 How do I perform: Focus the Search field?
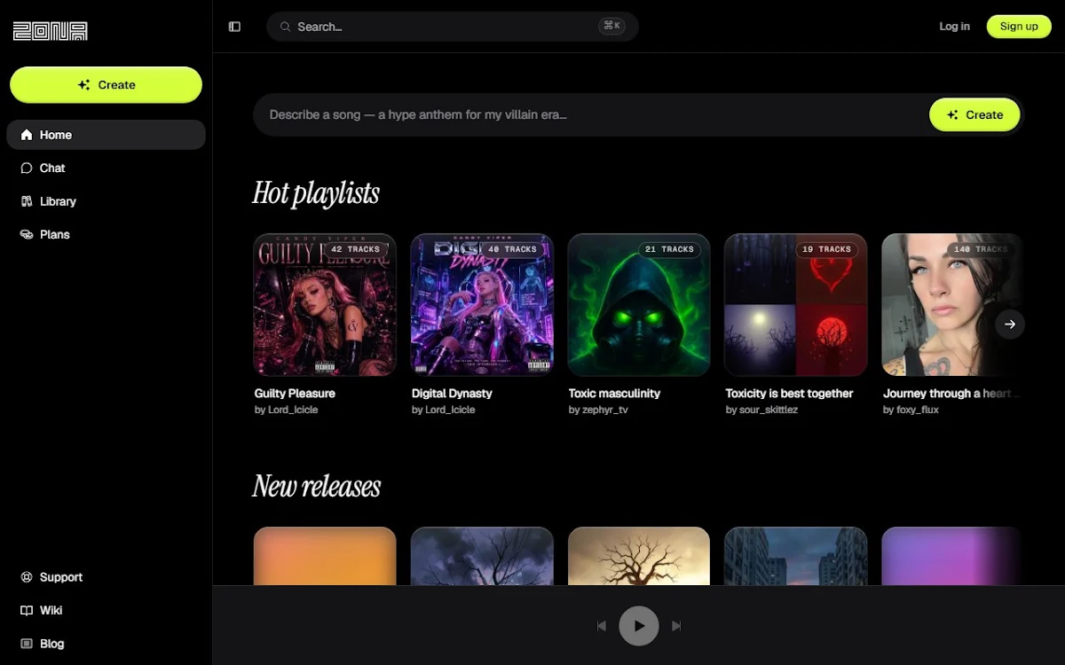453,27
